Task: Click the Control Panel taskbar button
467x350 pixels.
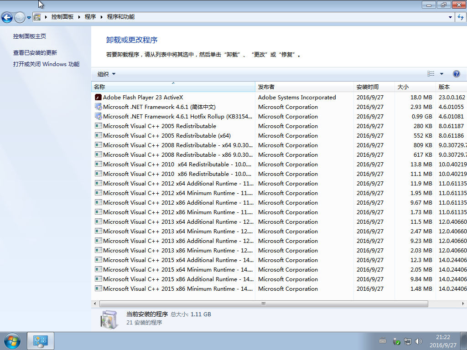Action: (41, 341)
